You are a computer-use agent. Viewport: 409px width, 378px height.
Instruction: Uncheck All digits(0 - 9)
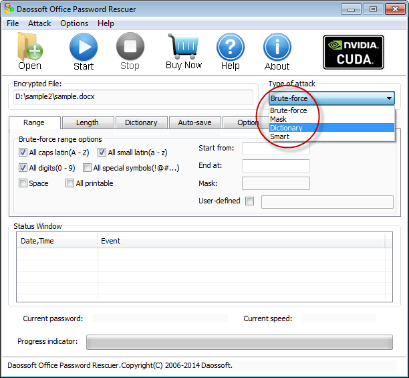click(23, 168)
